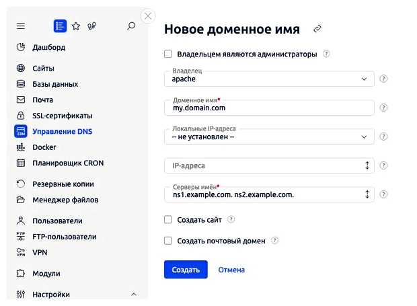
Task: Click the Дашборд pie chart icon
Action: pyautogui.click(x=21, y=47)
